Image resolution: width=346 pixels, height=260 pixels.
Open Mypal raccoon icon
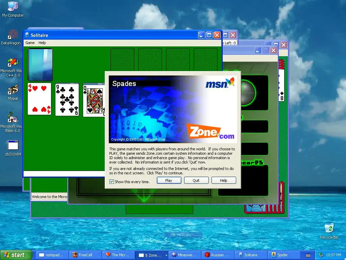click(13, 93)
